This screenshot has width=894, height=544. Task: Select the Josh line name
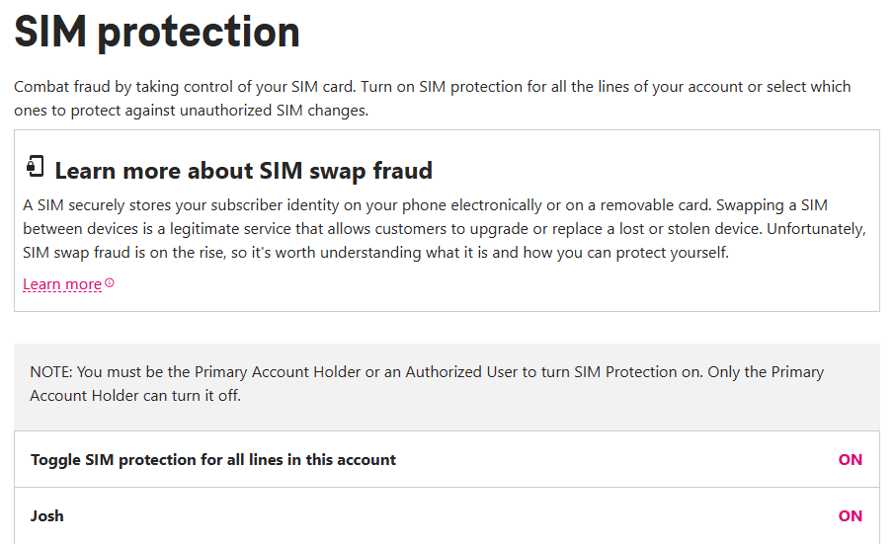pyautogui.click(x=47, y=515)
